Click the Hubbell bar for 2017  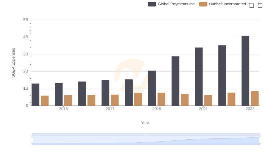[x=115, y=100]
